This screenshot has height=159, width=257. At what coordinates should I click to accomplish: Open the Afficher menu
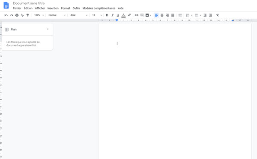40,8
